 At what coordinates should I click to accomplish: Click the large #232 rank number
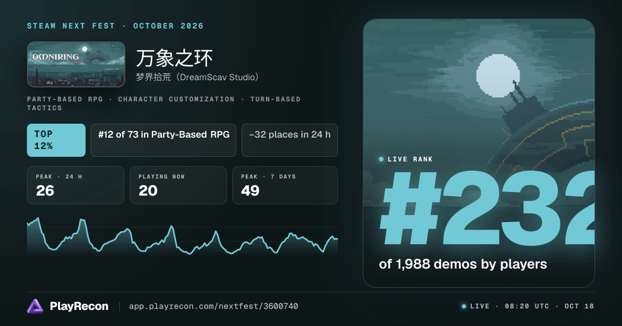pyautogui.click(x=487, y=209)
